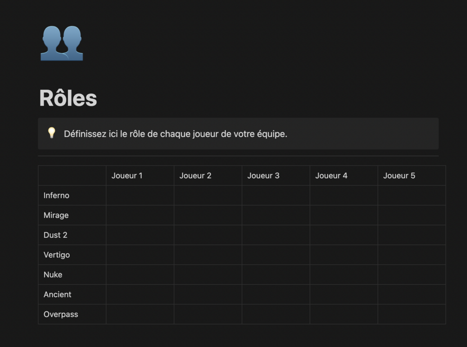Click the Mirage cell under Joueur 3

pyautogui.click(x=276, y=216)
